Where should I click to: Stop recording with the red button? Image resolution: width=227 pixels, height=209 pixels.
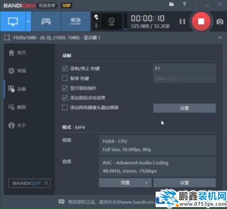(201, 21)
